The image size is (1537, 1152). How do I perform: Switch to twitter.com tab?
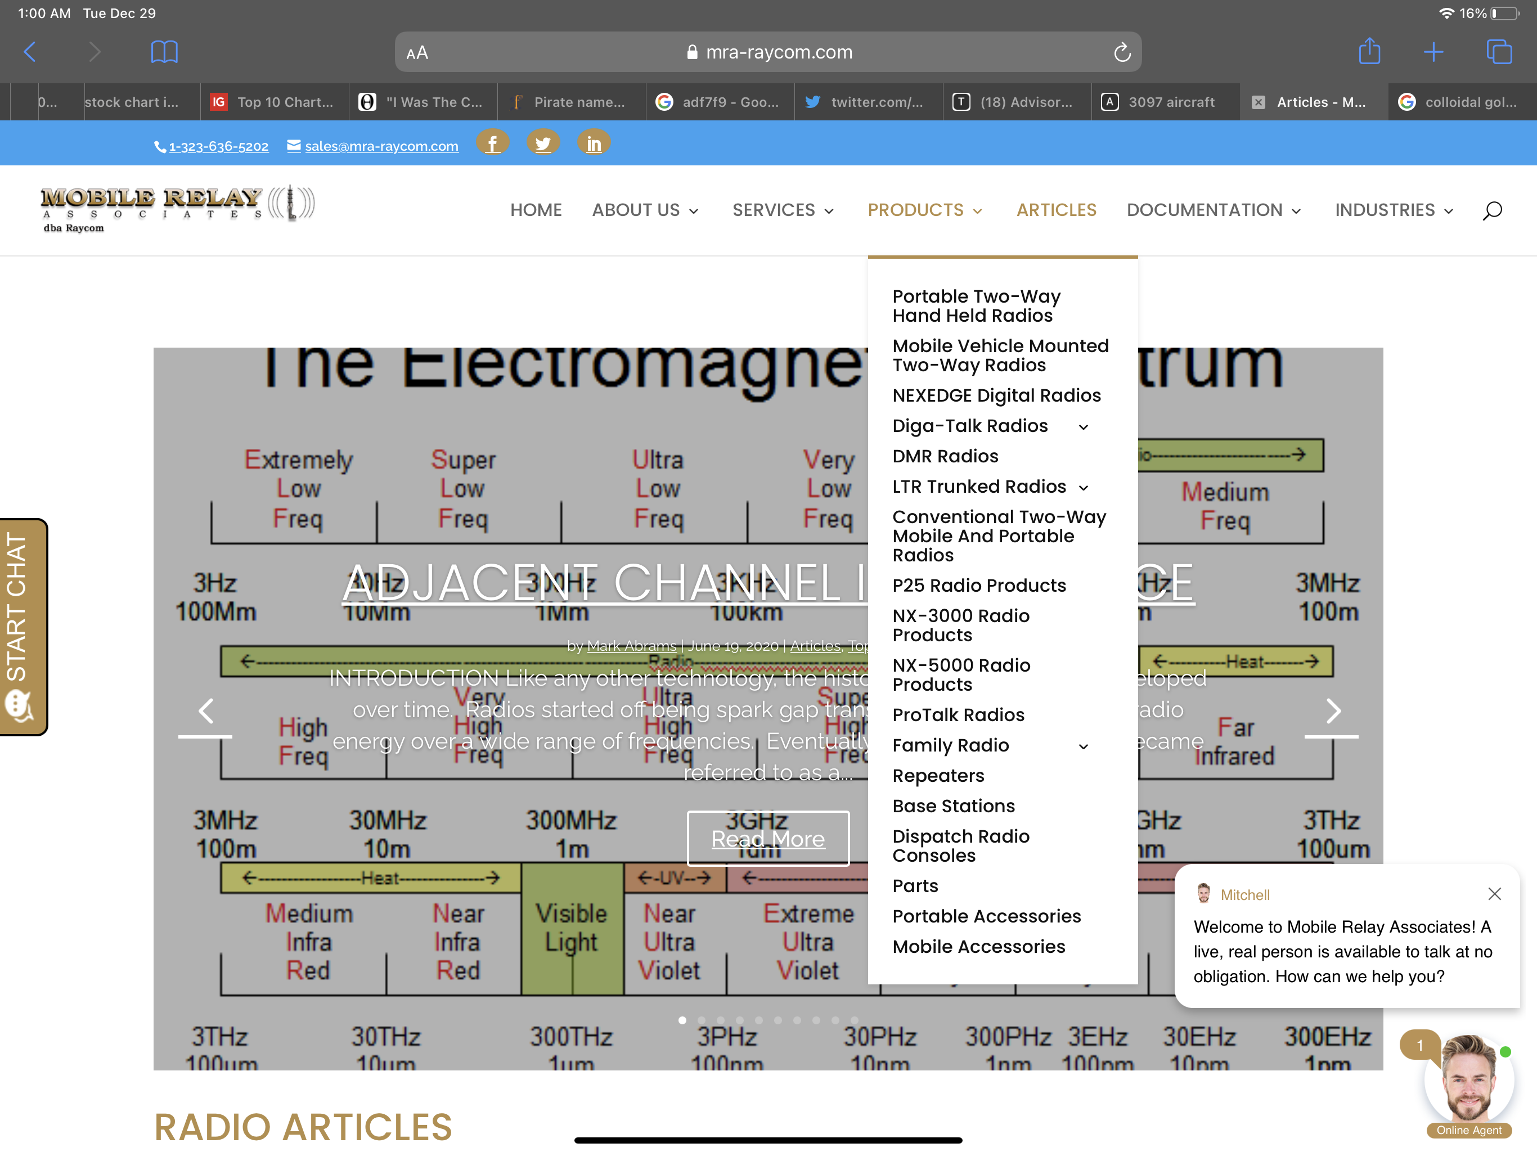click(869, 102)
